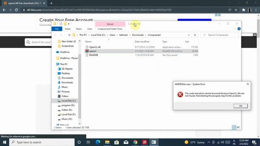260x146 pixels.
Task: Click the Up one level arrow
Action: tap(69, 35)
